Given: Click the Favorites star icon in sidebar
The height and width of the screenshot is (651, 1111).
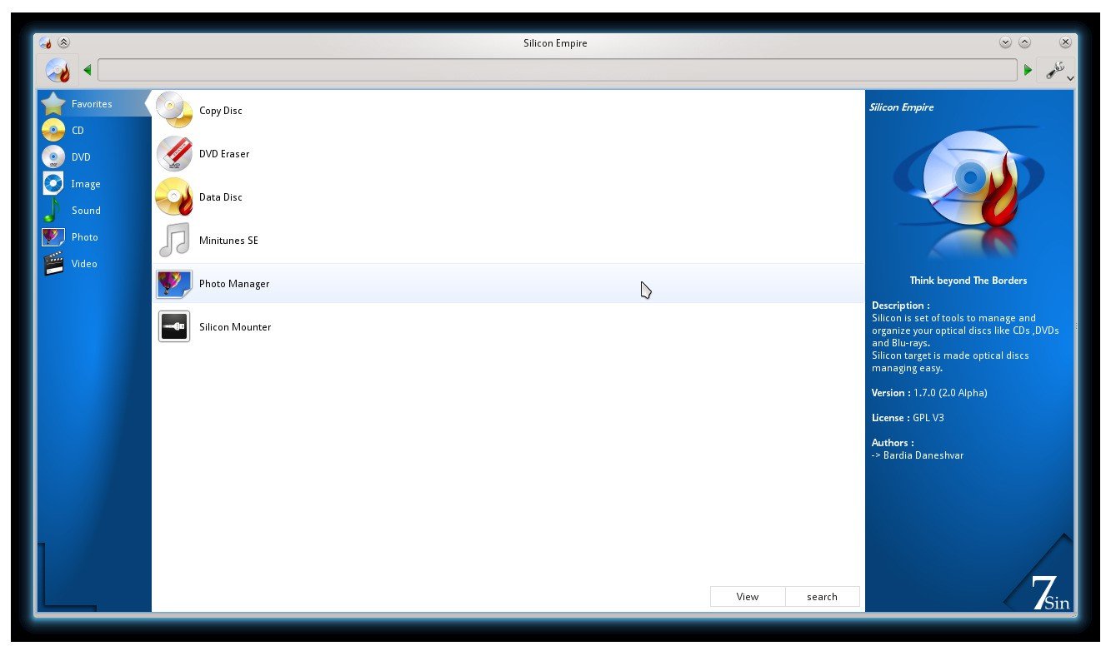Looking at the screenshot, I should 53,104.
